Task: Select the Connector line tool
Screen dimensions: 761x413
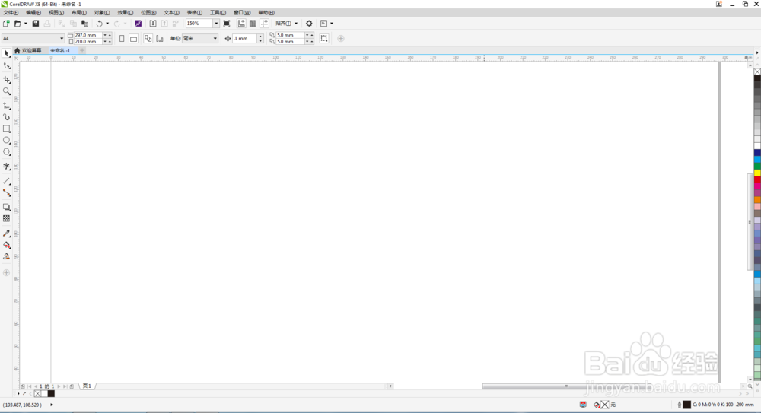Action: [6, 192]
